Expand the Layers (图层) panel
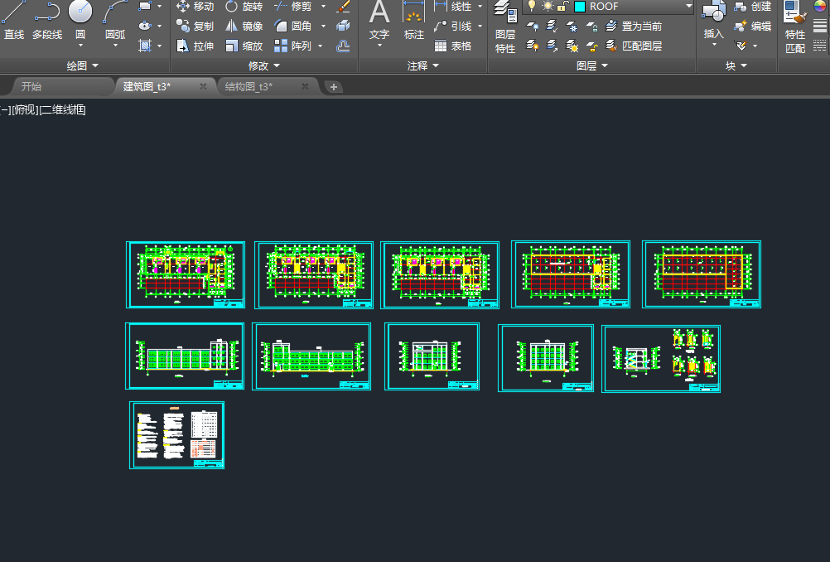The height and width of the screenshot is (562, 830). [x=591, y=65]
